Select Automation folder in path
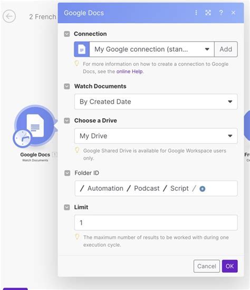 (x=105, y=188)
